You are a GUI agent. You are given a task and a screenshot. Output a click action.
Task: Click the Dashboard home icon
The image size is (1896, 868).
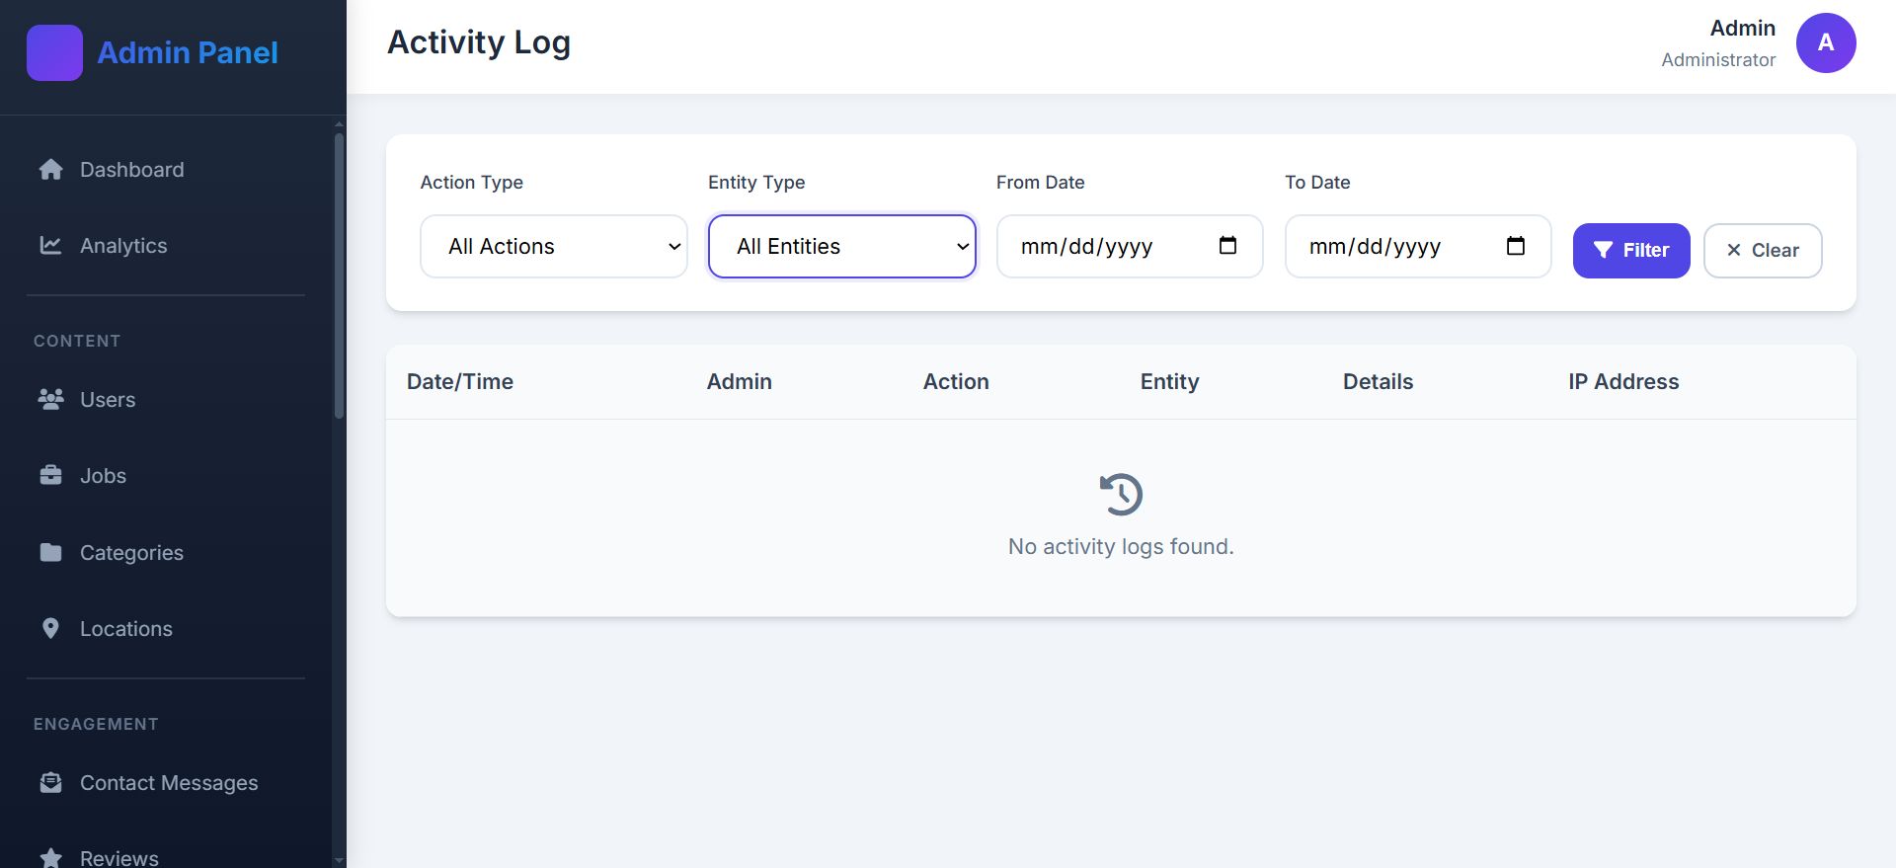tap(50, 170)
